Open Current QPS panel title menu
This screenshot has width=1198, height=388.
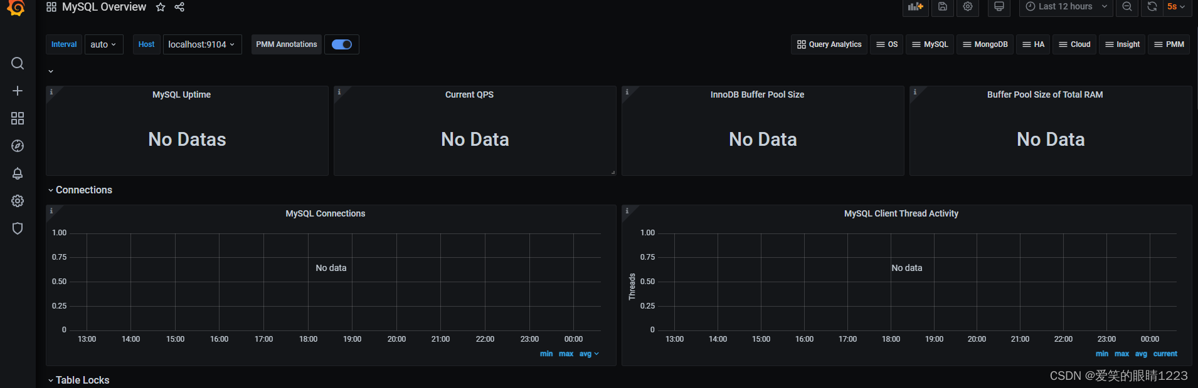pos(469,94)
